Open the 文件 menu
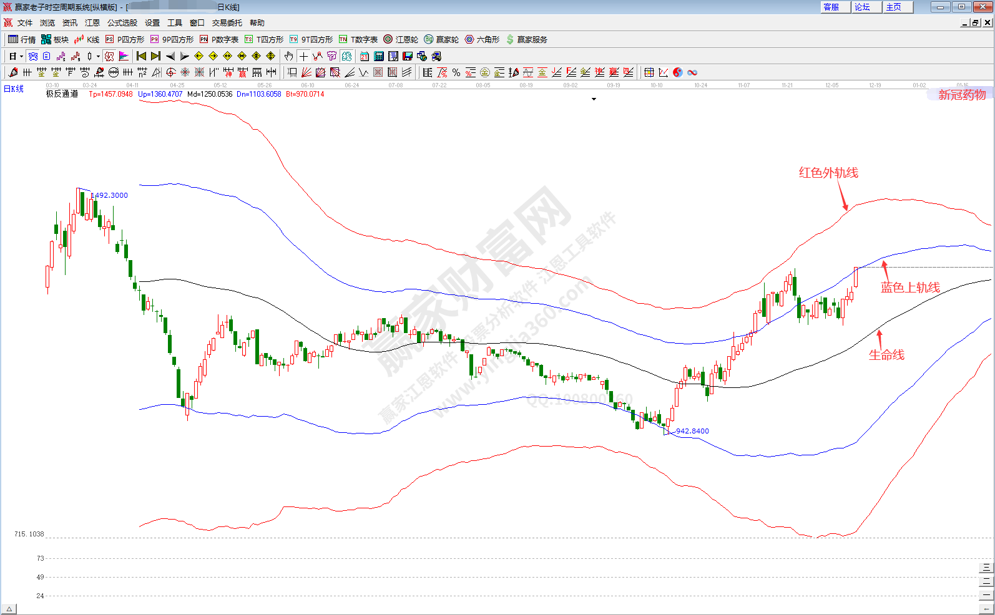Screen dimensions: 995x615 click(x=24, y=22)
